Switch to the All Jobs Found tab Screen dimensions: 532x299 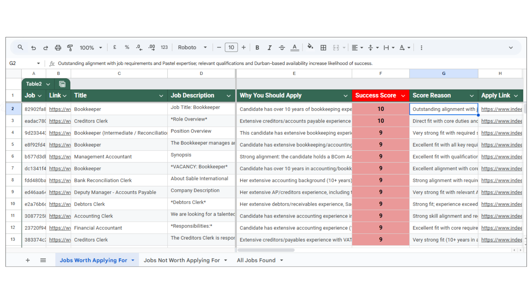(256, 260)
